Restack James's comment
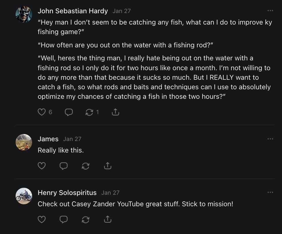 point(86,166)
